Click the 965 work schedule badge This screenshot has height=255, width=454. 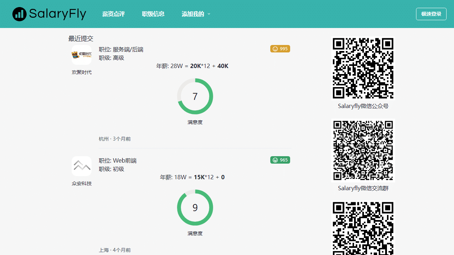[280, 160]
